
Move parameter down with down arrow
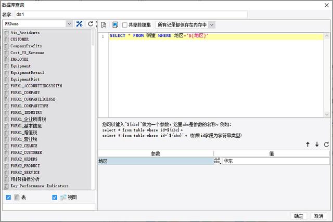[317, 145]
